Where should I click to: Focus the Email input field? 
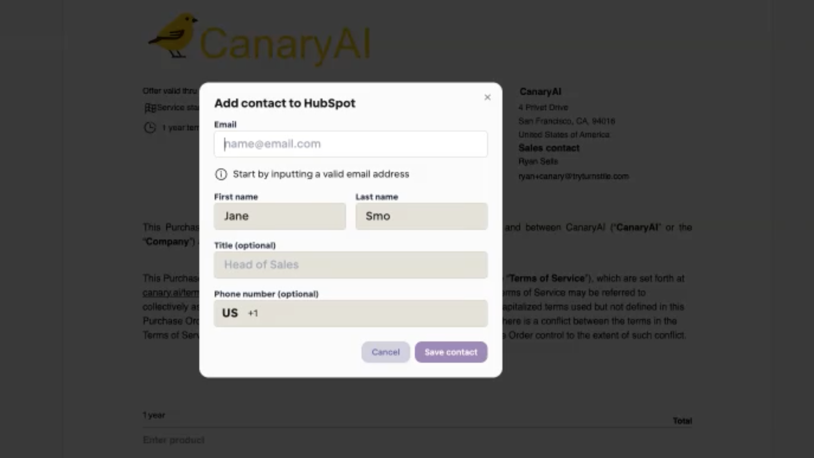350,144
